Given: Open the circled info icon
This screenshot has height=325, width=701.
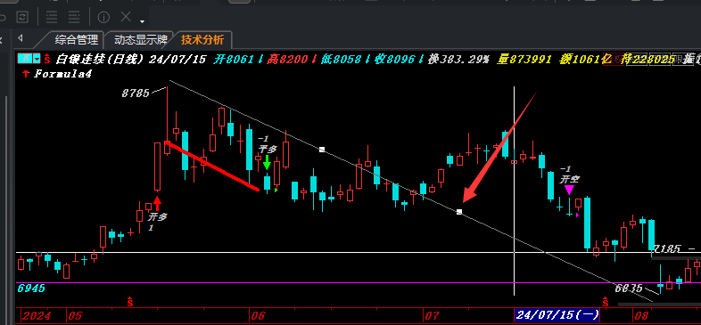Looking at the screenshot, I should tap(103, 18).
